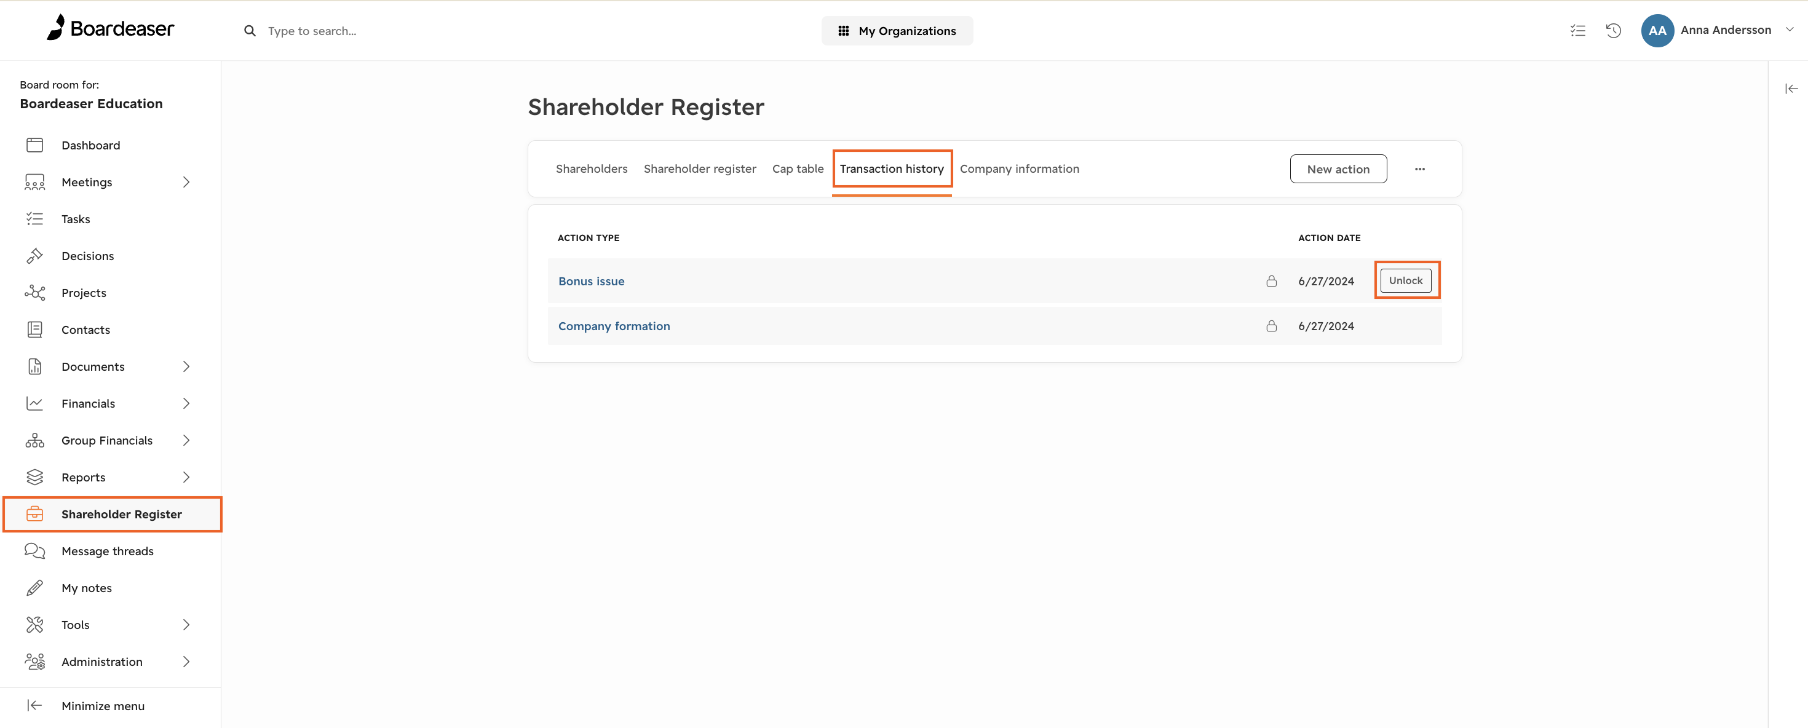The width and height of the screenshot is (1808, 728).
Task: Click the search magnifier icon
Action: [250, 31]
